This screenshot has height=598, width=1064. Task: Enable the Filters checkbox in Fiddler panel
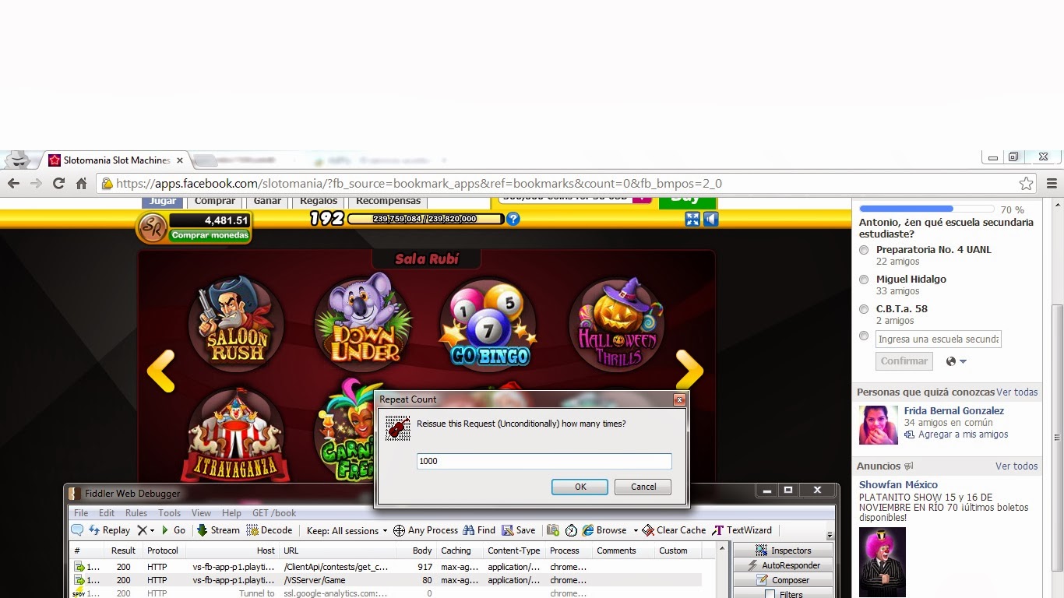(x=770, y=593)
